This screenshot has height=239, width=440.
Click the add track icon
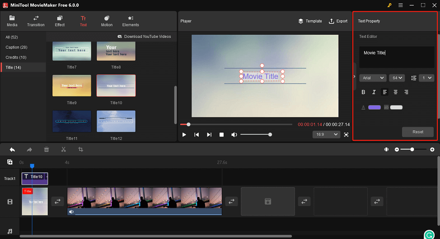click(10, 162)
